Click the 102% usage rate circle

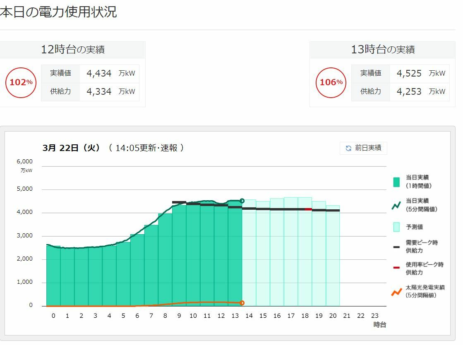(21, 82)
